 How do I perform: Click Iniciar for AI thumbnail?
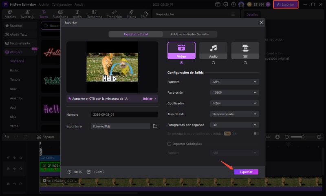[149, 99]
